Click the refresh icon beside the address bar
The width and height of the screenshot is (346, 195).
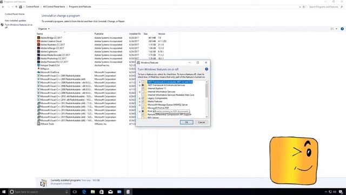(x=304, y=7)
